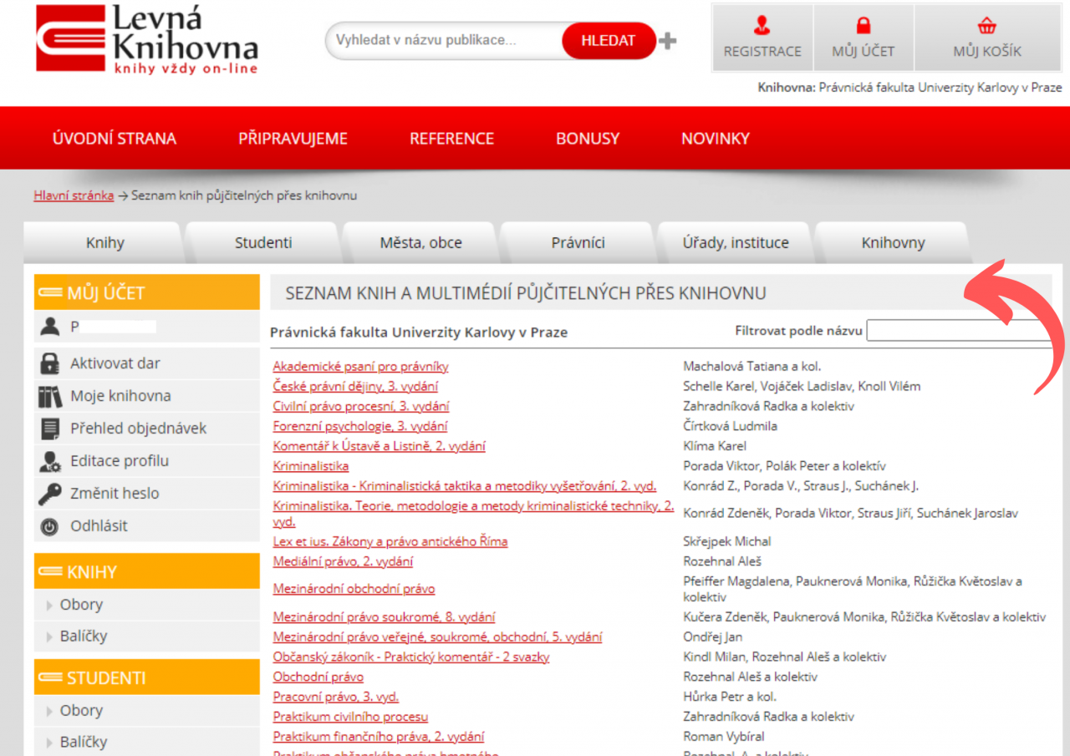
Task: Open Praktikum civilního procesu link
Action: click(x=350, y=717)
